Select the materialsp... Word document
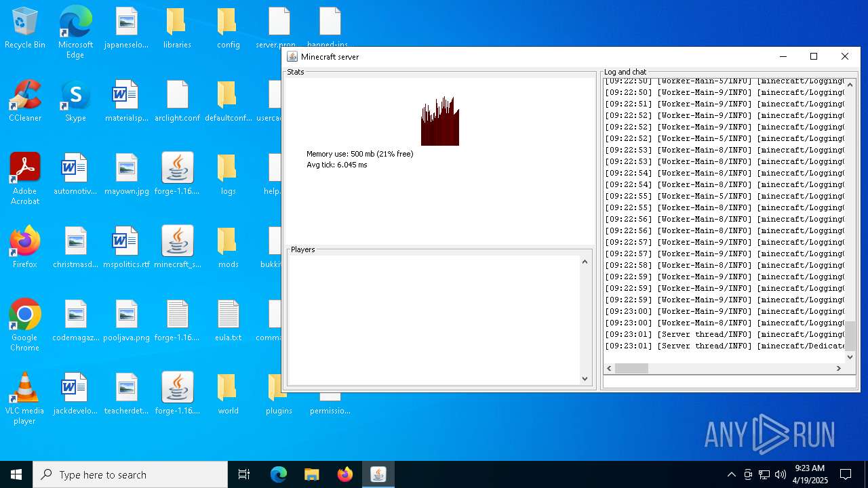Viewport: 868px width, 488px height. pyautogui.click(x=126, y=101)
